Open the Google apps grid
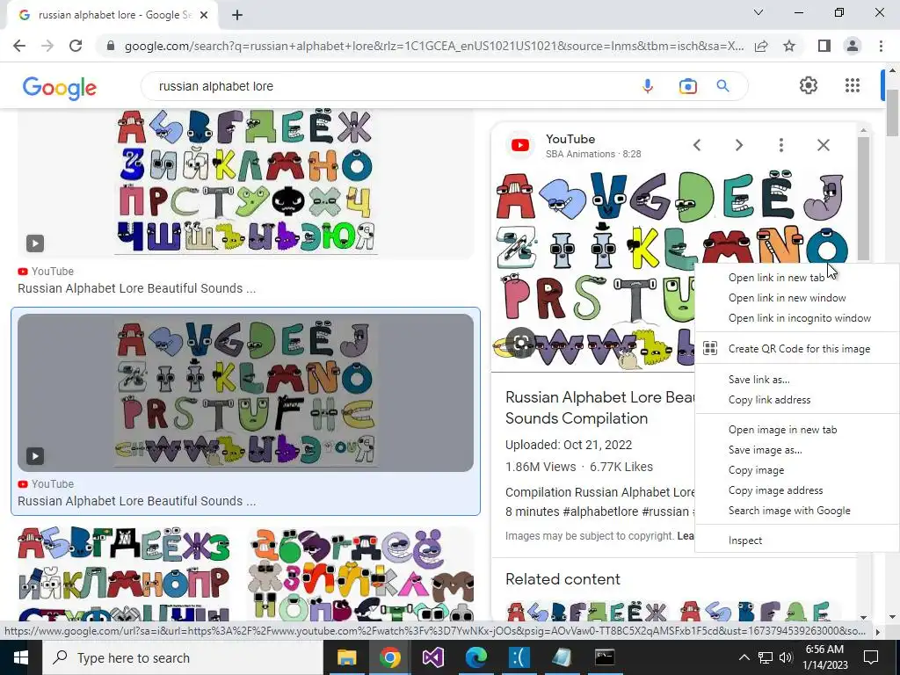Image resolution: width=900 pixels, height=675 pixels. point(853,85)
